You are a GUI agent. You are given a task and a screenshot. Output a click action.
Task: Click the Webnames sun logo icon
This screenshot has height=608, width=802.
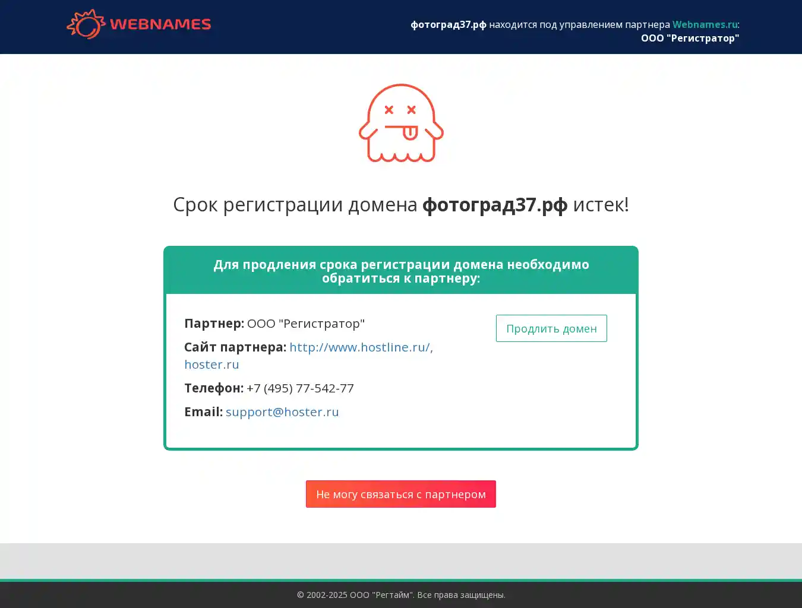86,24
